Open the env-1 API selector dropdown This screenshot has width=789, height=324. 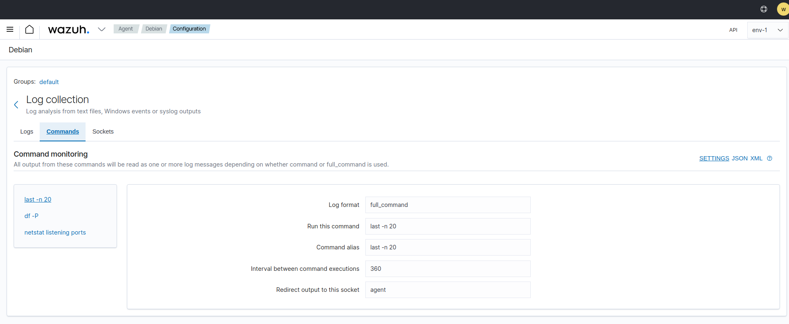(768, 30)
